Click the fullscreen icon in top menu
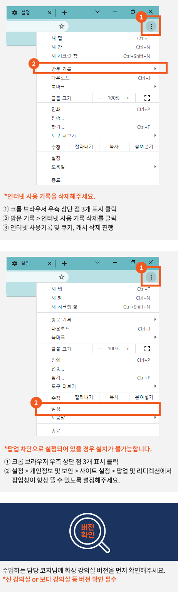Viewport: 178px width, 592px height. tap(146, 98)
